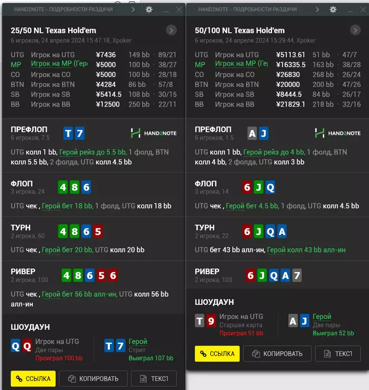Click red 5 card on left turn

98,231
